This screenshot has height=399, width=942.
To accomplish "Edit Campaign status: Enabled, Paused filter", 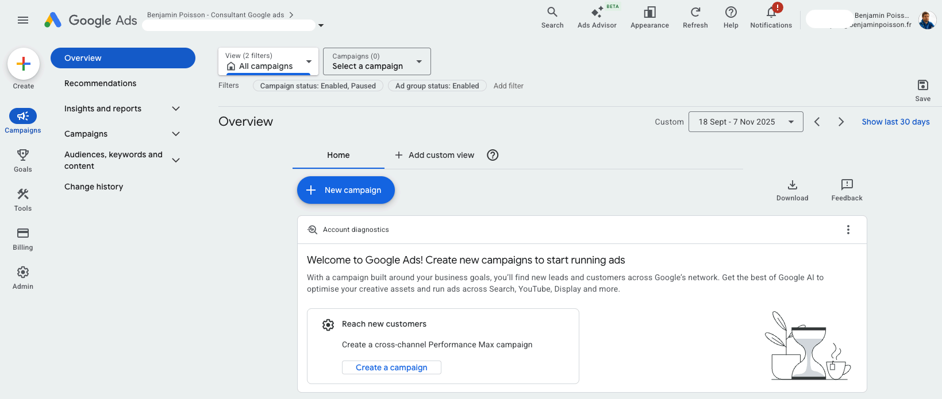I will pyautogui.click(x=318, y=86).
